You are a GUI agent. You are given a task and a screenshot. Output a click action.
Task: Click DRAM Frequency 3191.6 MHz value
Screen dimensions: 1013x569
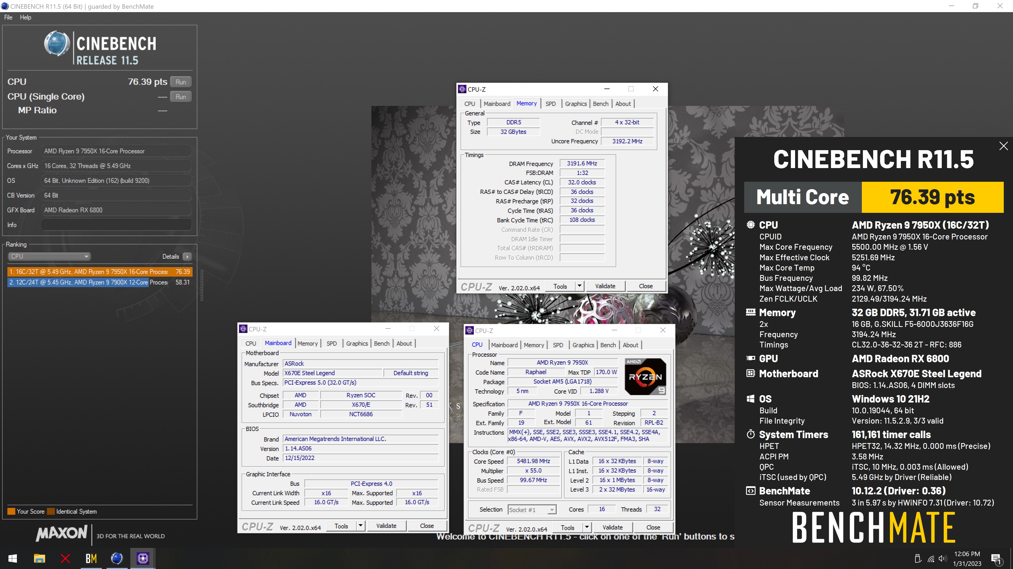coord(582,163)
